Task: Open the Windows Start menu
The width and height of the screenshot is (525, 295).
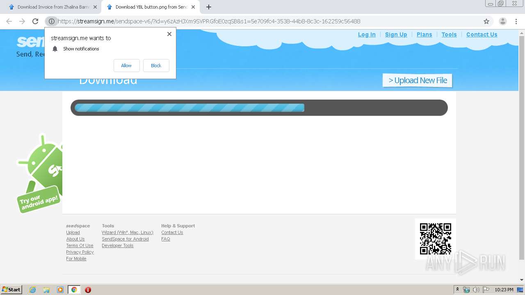Action: coord(11,289)
